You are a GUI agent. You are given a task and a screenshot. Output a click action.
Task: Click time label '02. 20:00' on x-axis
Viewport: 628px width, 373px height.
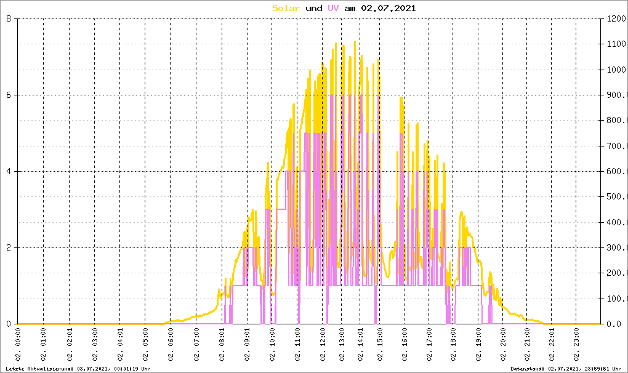pyautogui.click(x=503, y=344)
